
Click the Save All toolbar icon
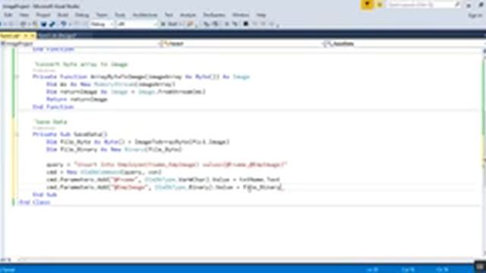coord(52,24)
